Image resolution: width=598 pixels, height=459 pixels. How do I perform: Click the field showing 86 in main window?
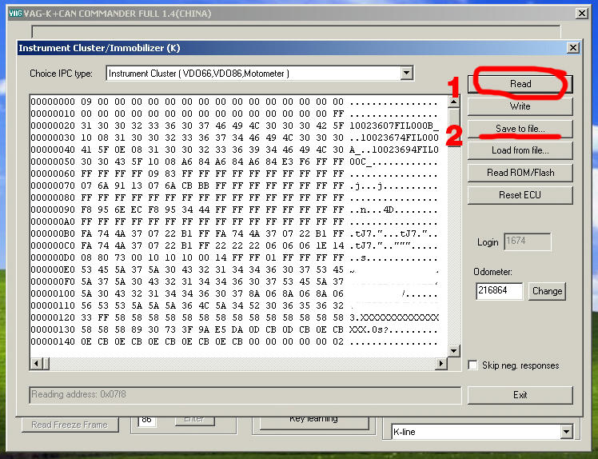[x=147, y=420]
